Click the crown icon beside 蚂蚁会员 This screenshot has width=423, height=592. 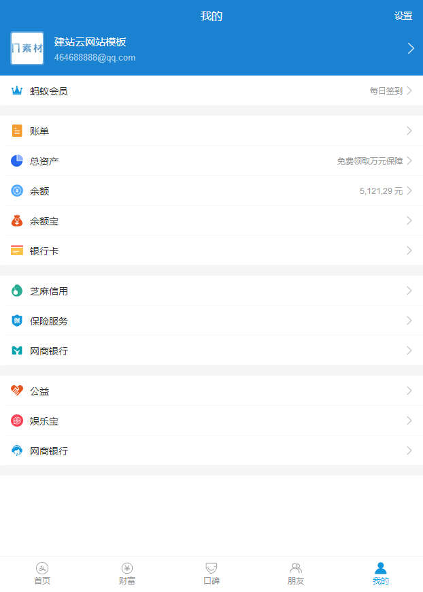tap(17, 91)
